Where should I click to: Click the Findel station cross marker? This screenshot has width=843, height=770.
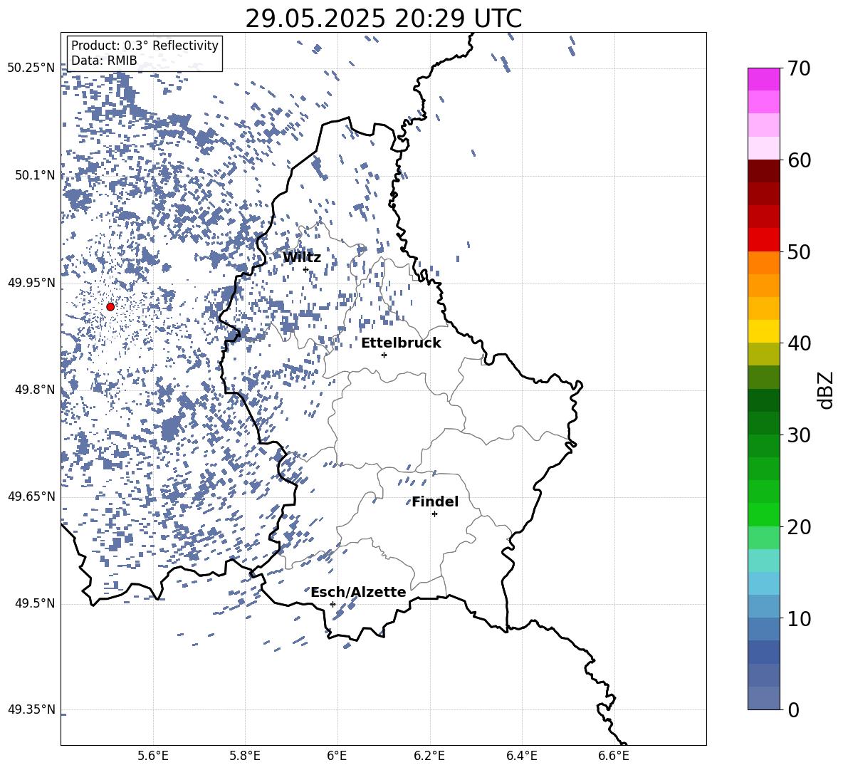click(434, 514)
